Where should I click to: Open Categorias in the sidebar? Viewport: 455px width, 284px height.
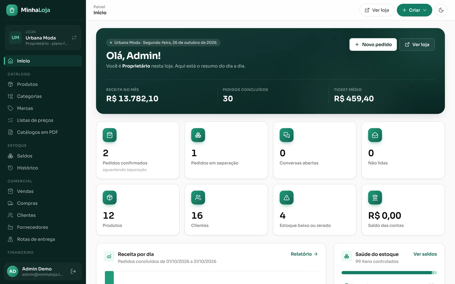tap(43, 96)
